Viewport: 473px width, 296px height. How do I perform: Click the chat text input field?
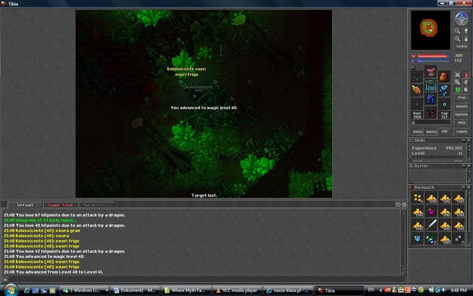(x=207, y=280)
